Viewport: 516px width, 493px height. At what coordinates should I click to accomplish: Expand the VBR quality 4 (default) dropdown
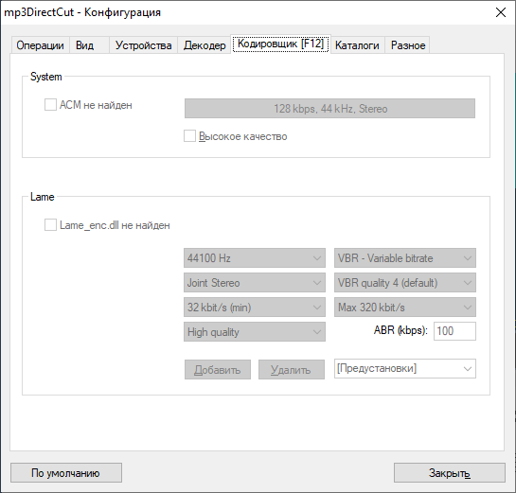[405, 283]
